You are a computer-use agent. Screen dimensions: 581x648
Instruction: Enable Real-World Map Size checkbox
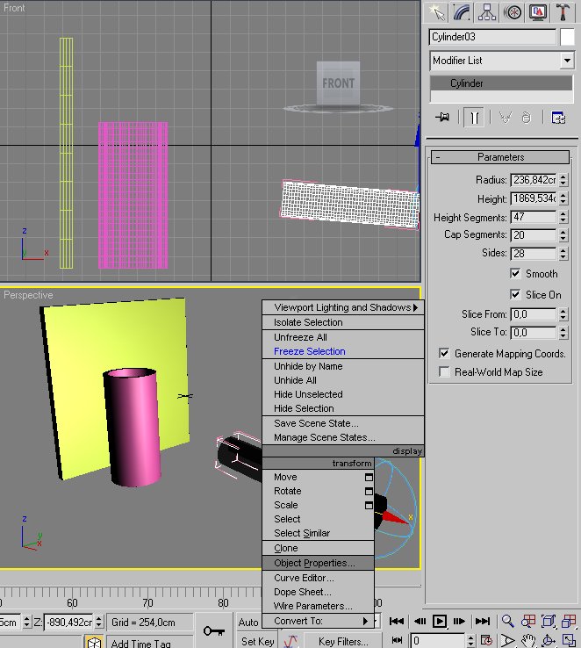444,371
